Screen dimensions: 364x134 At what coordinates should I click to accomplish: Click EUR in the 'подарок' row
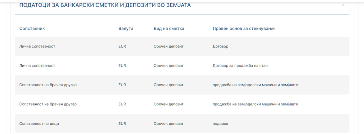[122, 124]
